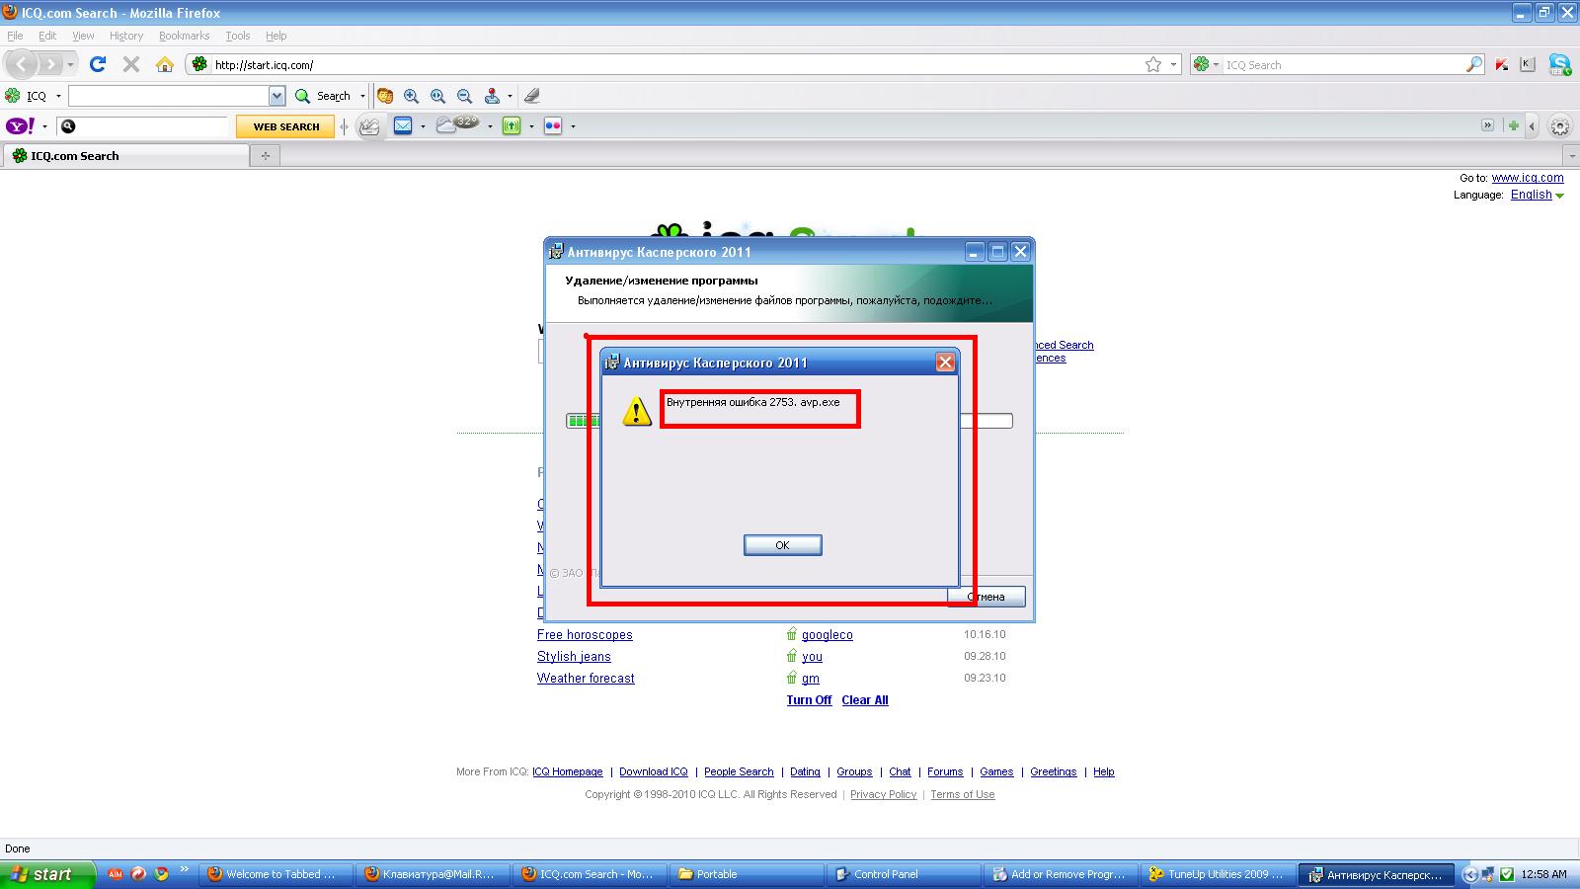Launch Chrome from quick launch bar
The height and width of the screenshot is (889, 1580).
(x=161, y=874)
